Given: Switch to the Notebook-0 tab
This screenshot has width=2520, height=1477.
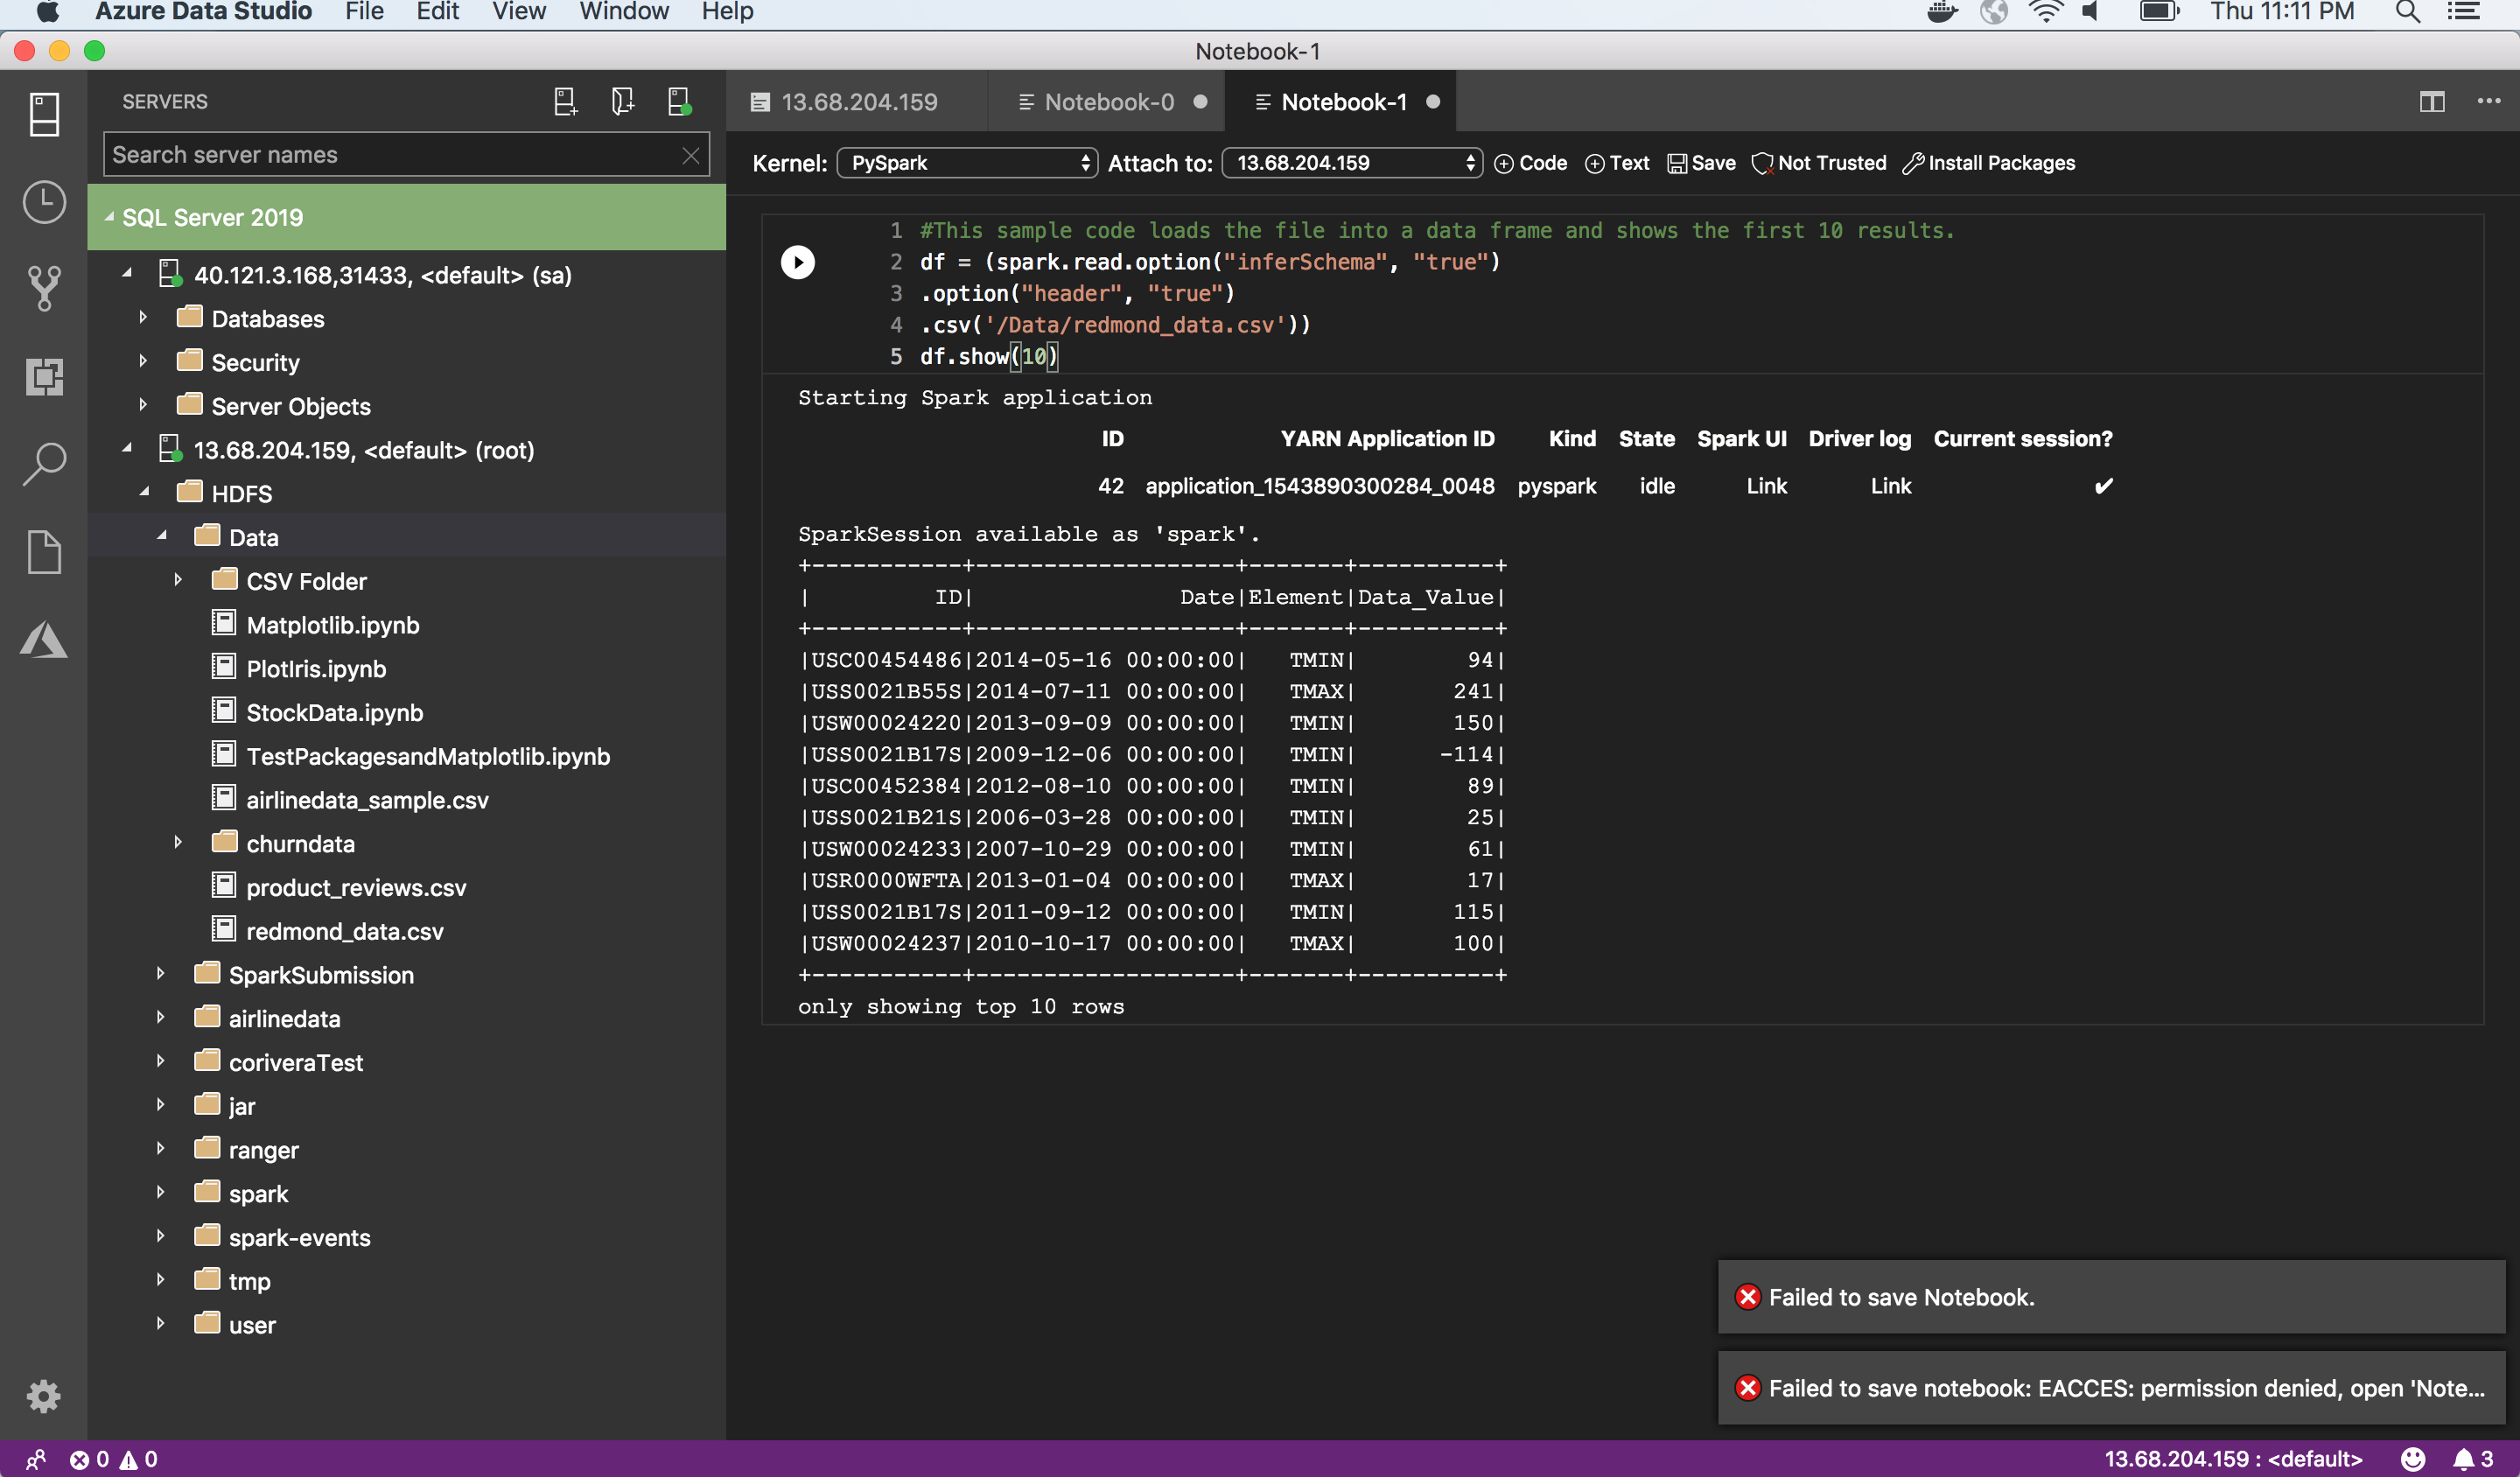Looking at the screenshot, I should coord(1108,101).
